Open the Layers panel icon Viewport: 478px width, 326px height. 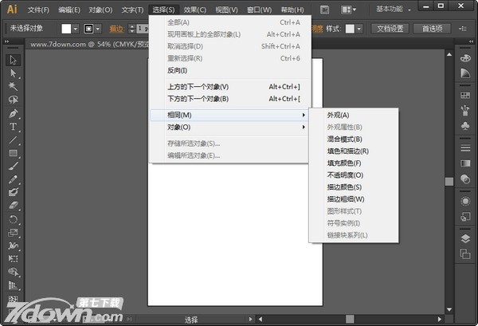(x=465, y=238)
